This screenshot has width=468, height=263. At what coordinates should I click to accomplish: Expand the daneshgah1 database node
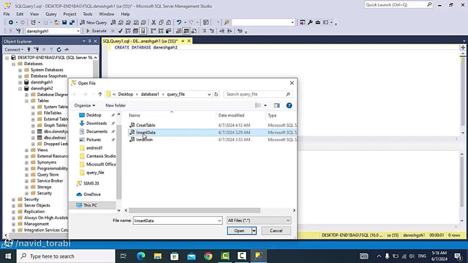click(x=20, y=82)
